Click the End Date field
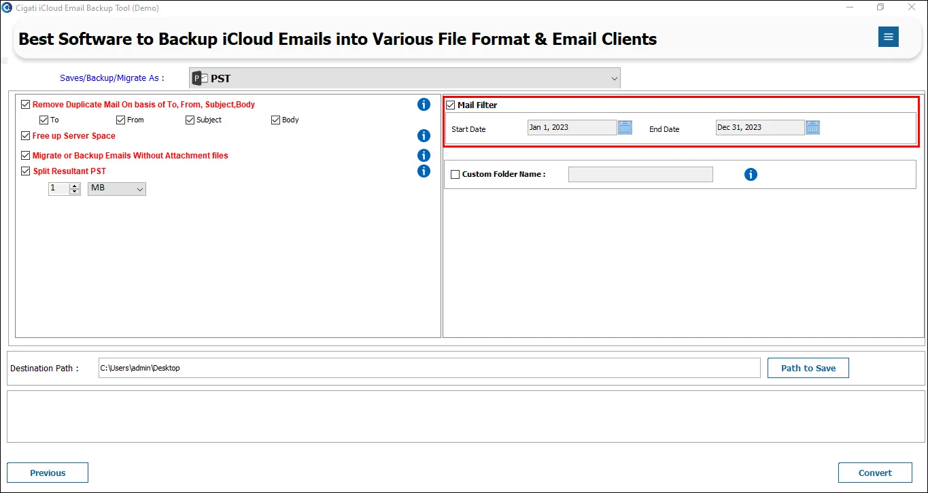The width and height of the screenshot is (928, 493). 760,127
